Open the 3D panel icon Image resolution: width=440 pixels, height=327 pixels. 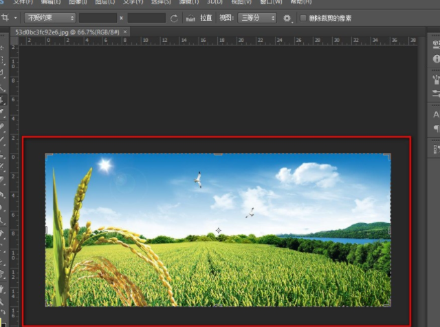[x=436, y=44]
